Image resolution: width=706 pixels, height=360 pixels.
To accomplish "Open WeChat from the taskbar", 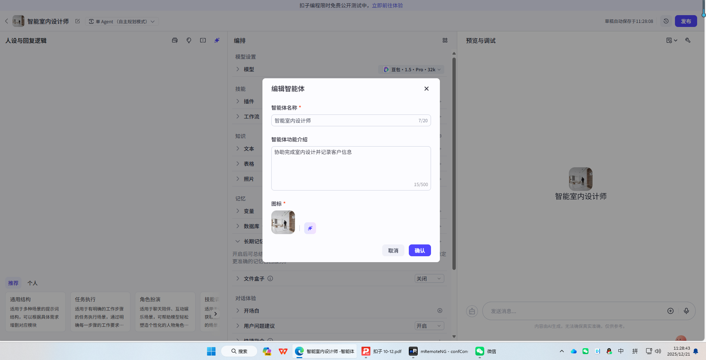I will 479,351.
